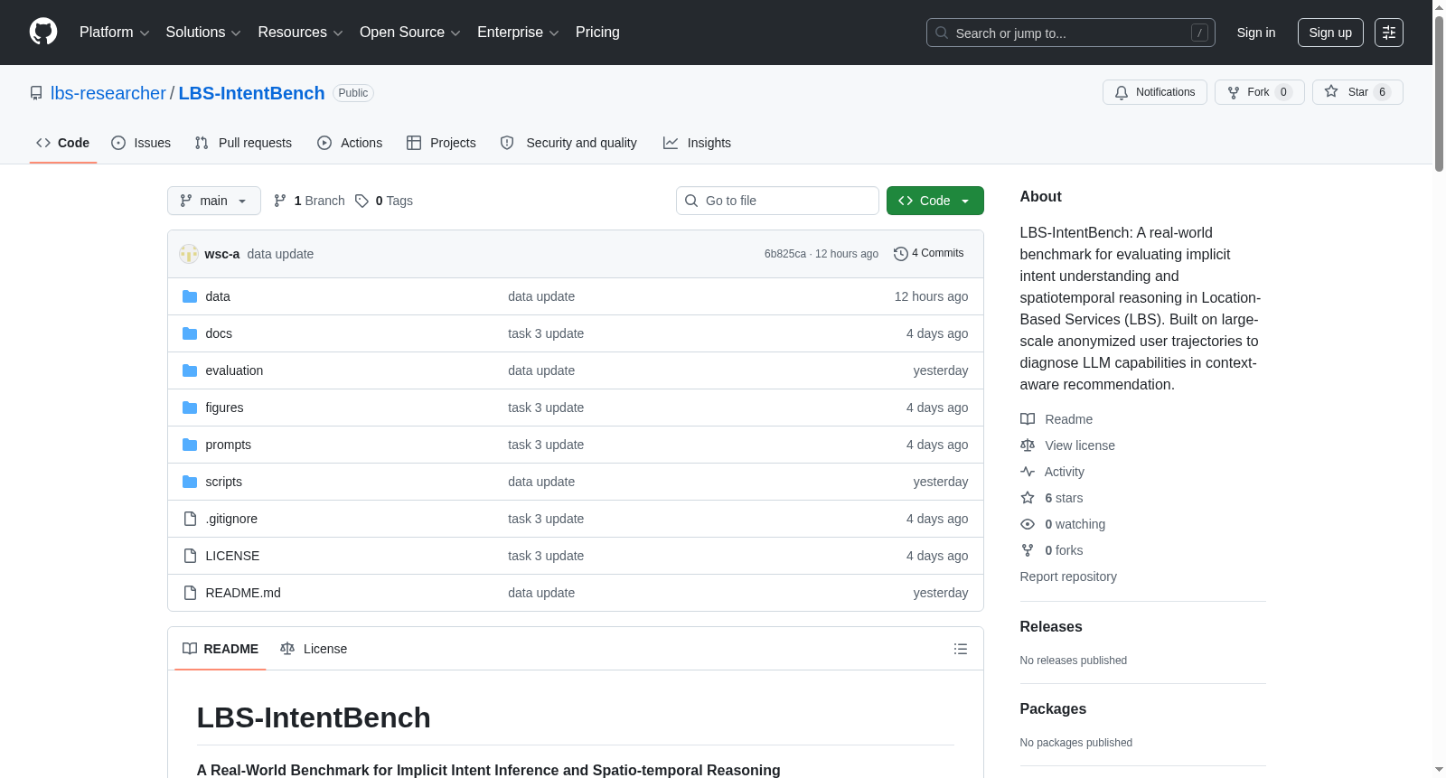1446x778 pixels.
Task: Open the evaluation folder name link
Action: tap(234, 370)
